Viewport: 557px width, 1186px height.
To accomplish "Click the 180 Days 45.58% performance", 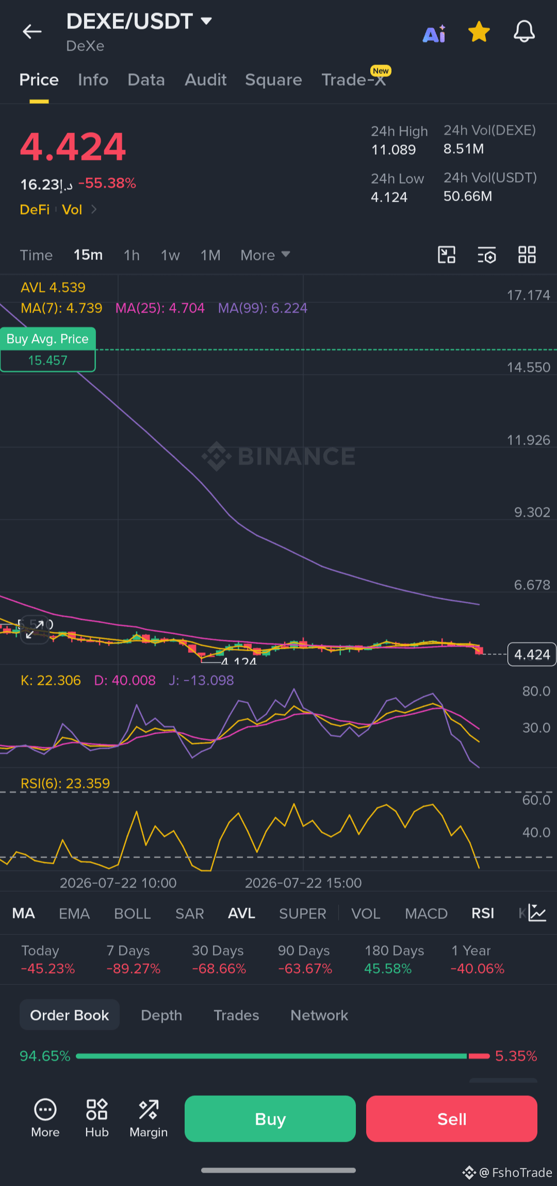I will coord(394,960).
